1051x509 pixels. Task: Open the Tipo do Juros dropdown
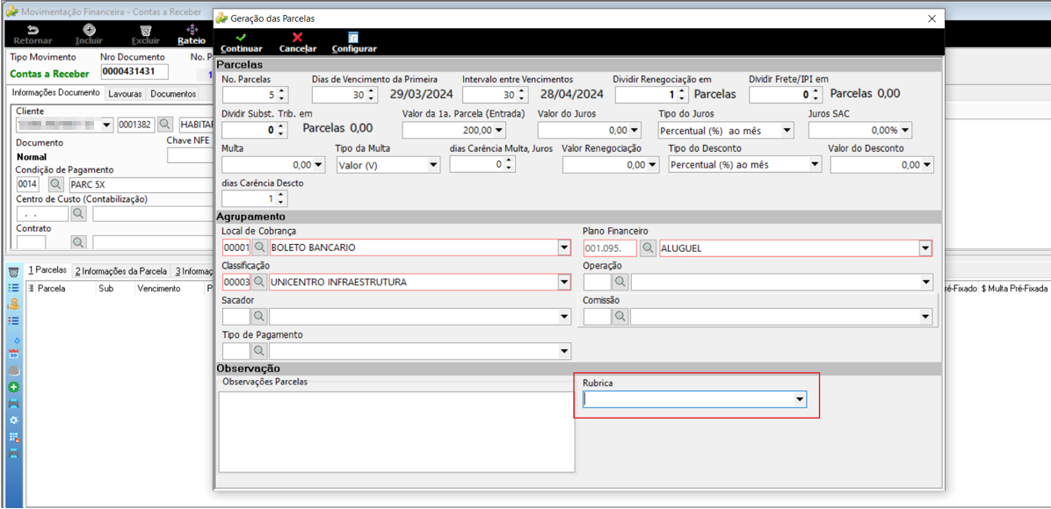click(x=786, y=130)
